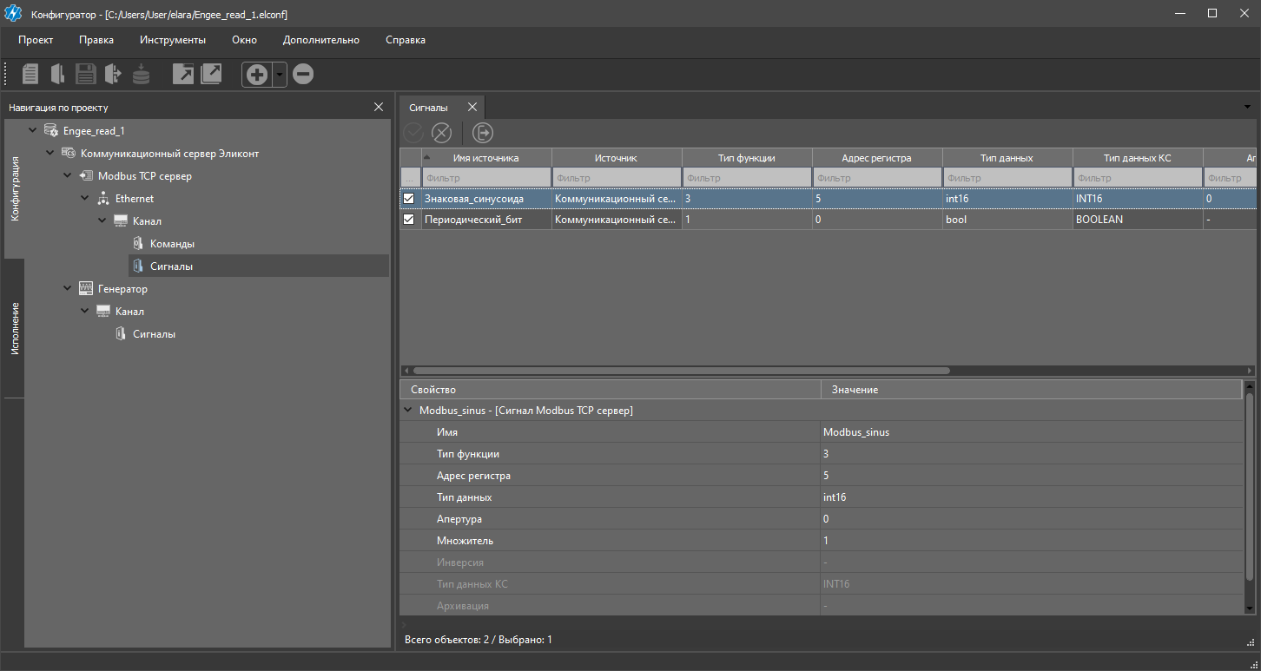Click the crossed-circle cancel icon in Сигналы tab

click(x=442, y=133)
